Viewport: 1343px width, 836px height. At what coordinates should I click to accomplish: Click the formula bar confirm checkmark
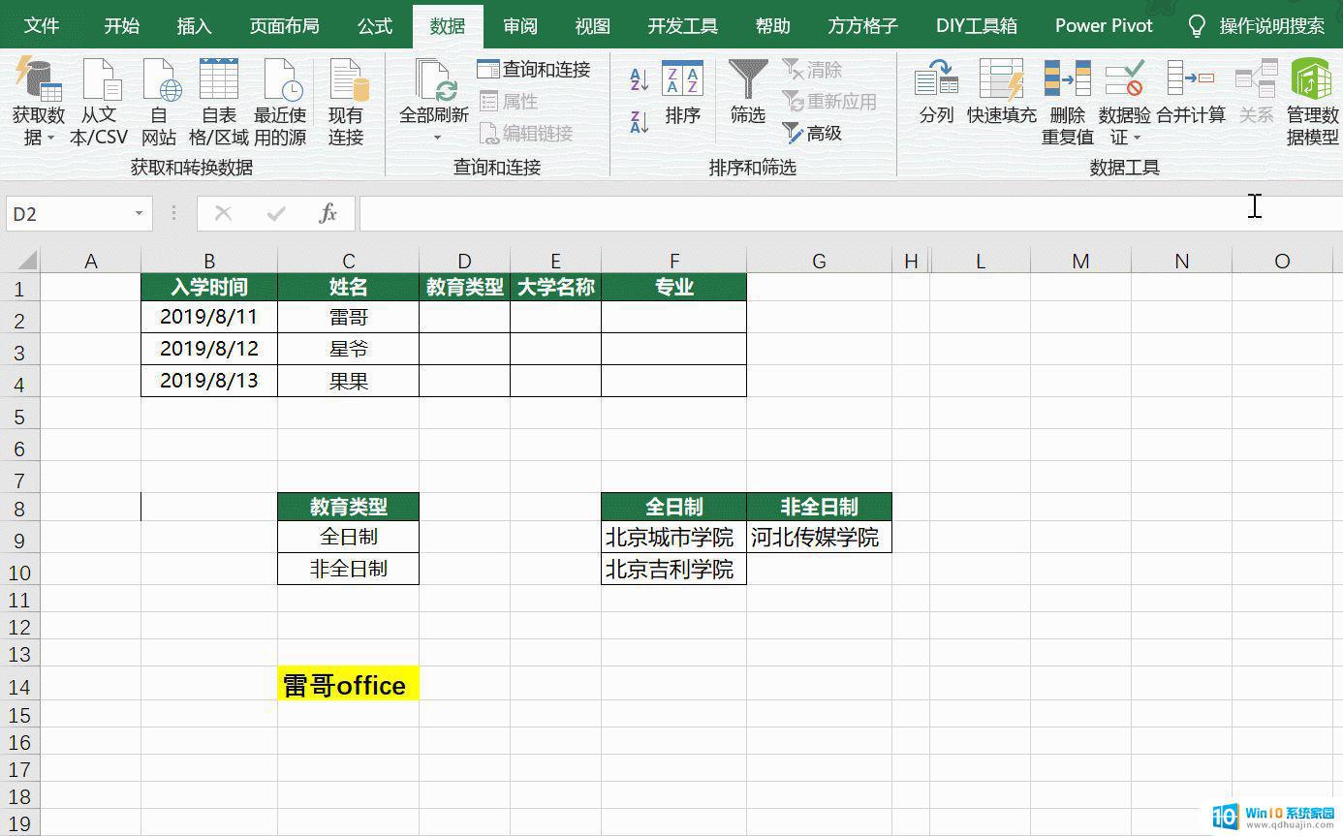pyautogui.click(x=276, y=214)
